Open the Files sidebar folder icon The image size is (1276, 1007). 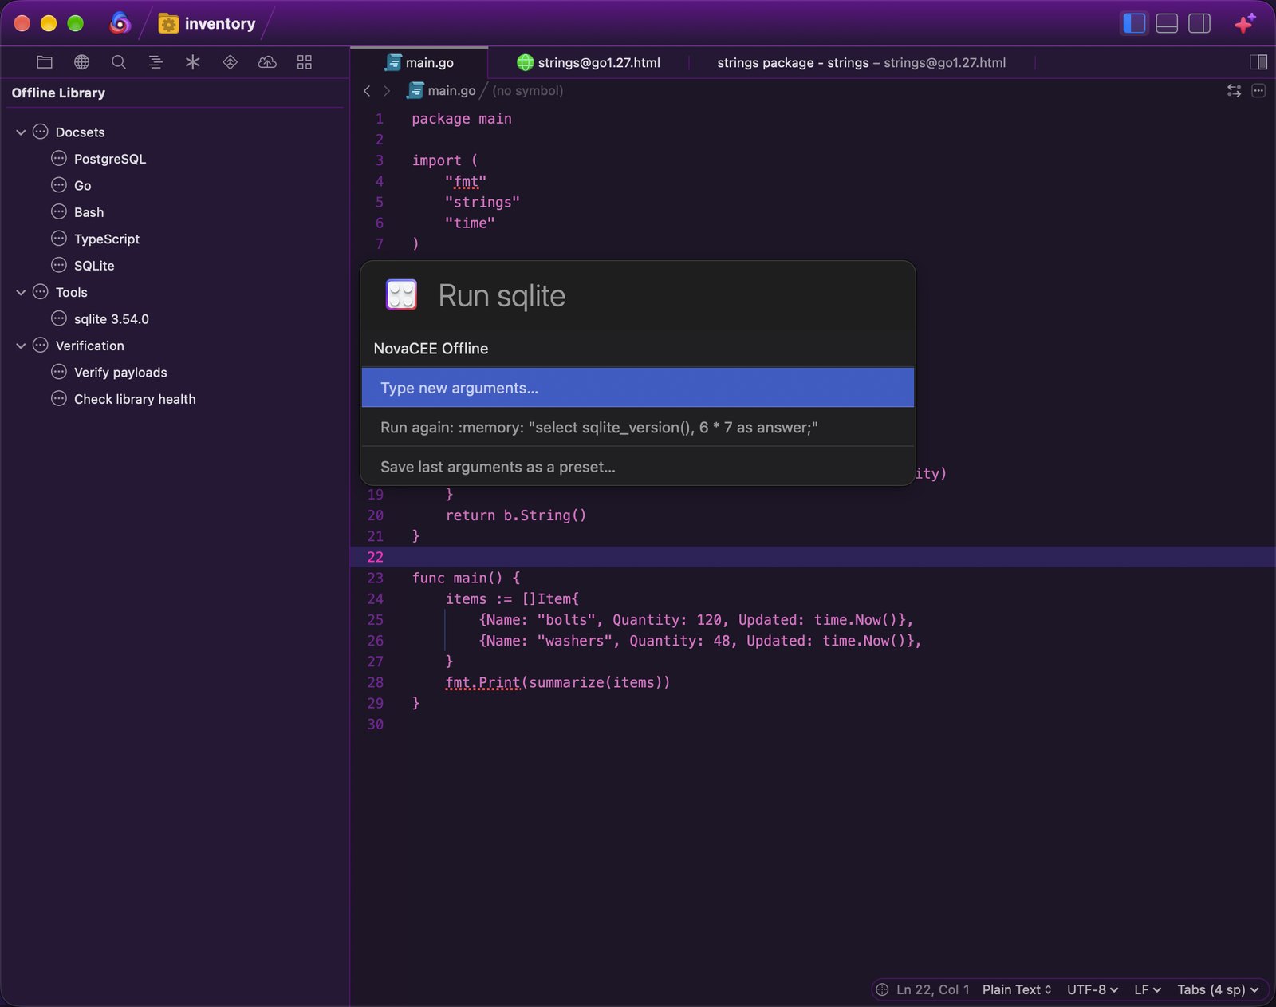[45, 62]
